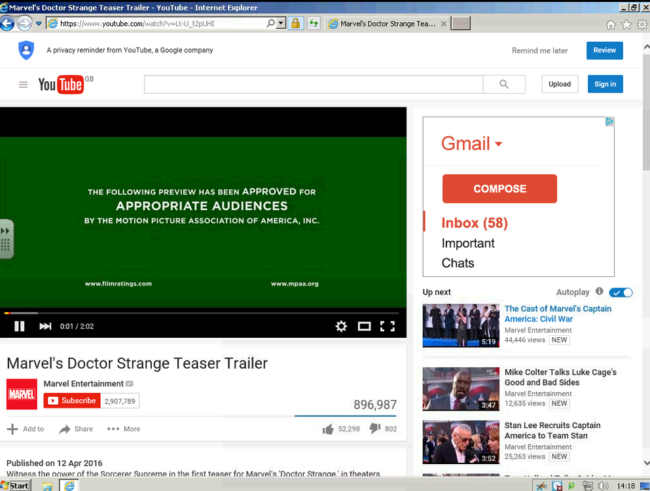Viewport: 650px width, 491px height.
Task: Open the Stan Lee video thumbnail
Action: (461, 442)
